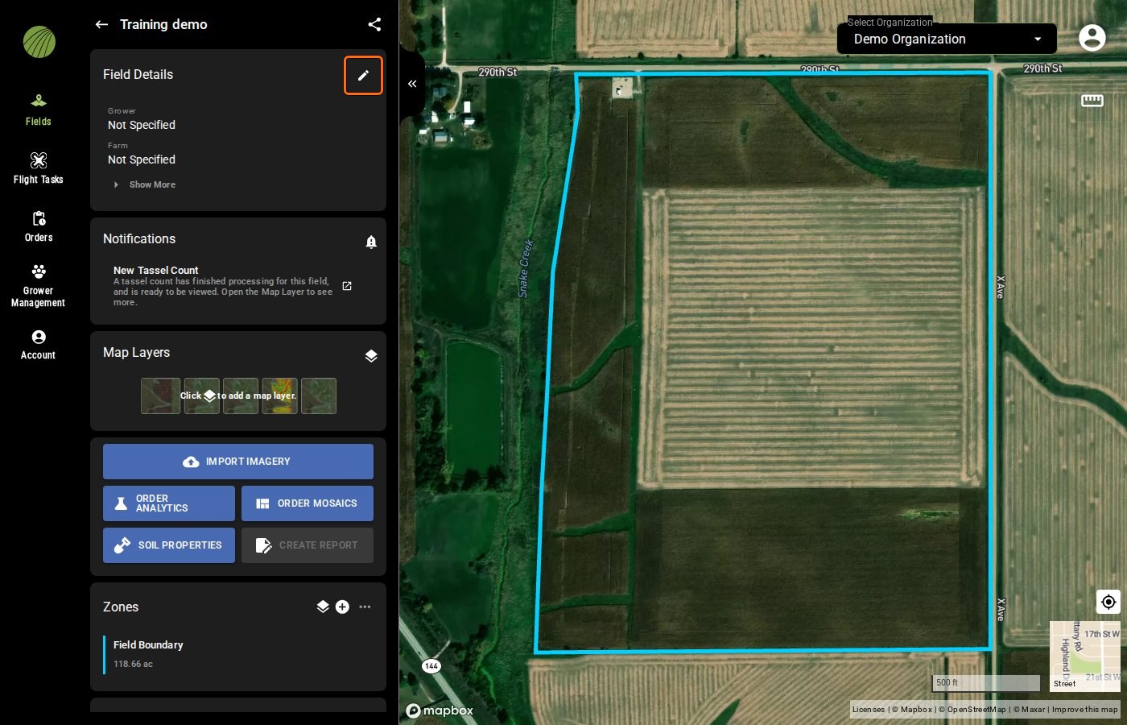Edit Field Details with pencil icon
Viewport: 1127px width, 725px height.
coord(363,75)
